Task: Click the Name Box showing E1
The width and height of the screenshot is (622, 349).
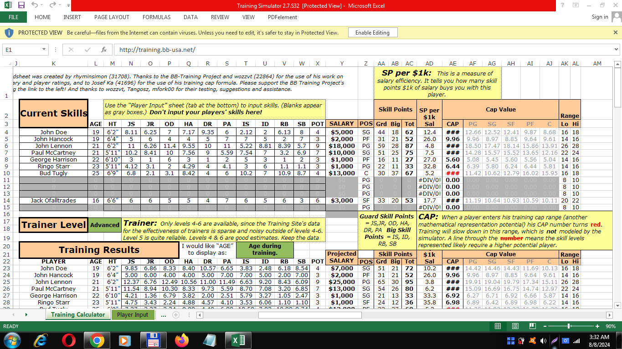Action: [21, 50]
